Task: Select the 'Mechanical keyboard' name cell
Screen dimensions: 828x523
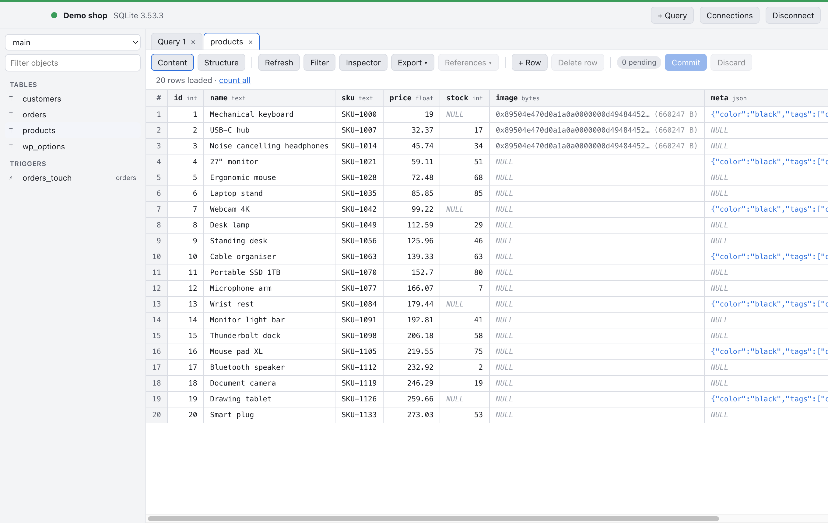Action: [x=269, y=114]
